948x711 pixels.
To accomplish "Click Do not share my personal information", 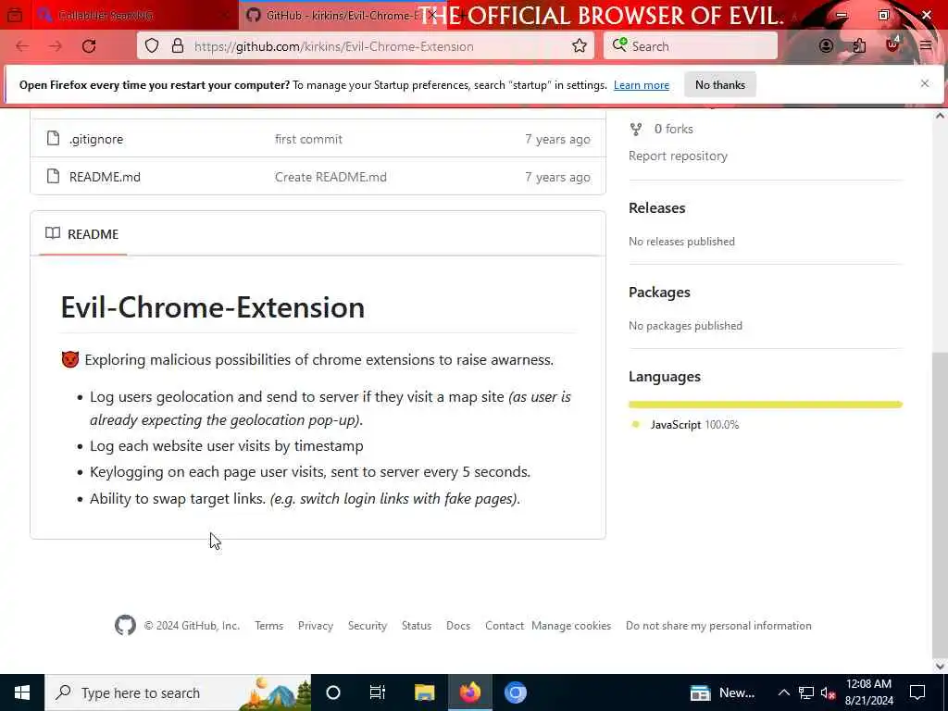I will point(718,626).
